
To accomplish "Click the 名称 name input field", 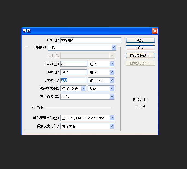I will (x=91, y=40).
